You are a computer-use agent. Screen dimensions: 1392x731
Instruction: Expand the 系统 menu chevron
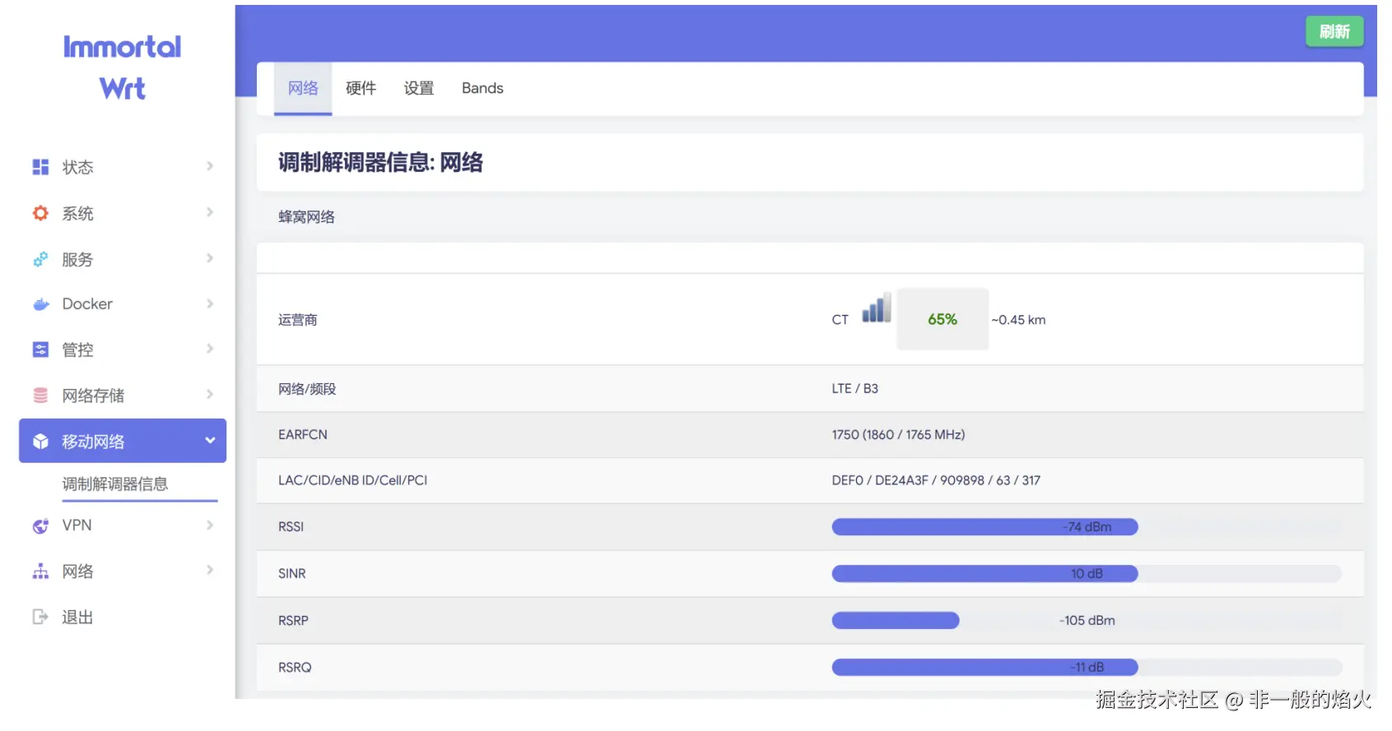(210, 212)
